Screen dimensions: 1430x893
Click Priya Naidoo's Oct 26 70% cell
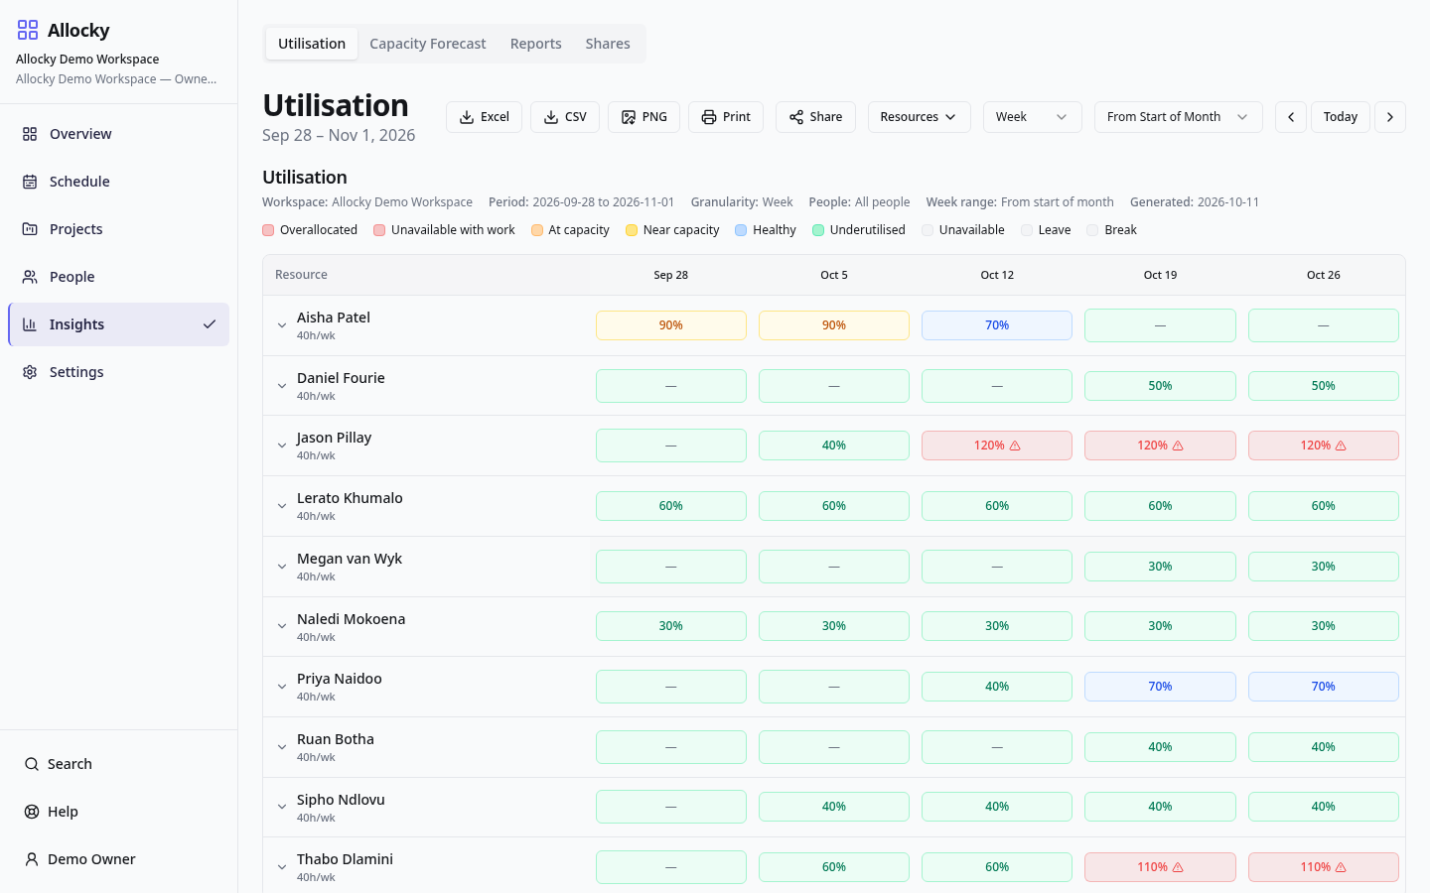point(1323,687)
